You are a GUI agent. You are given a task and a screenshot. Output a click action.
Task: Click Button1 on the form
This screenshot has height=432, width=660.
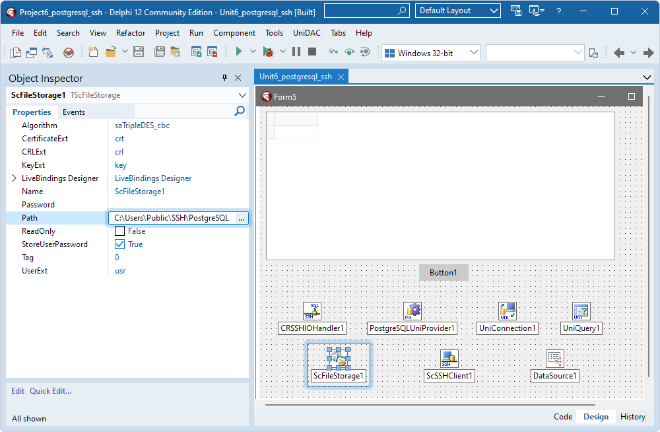point(444,273)
